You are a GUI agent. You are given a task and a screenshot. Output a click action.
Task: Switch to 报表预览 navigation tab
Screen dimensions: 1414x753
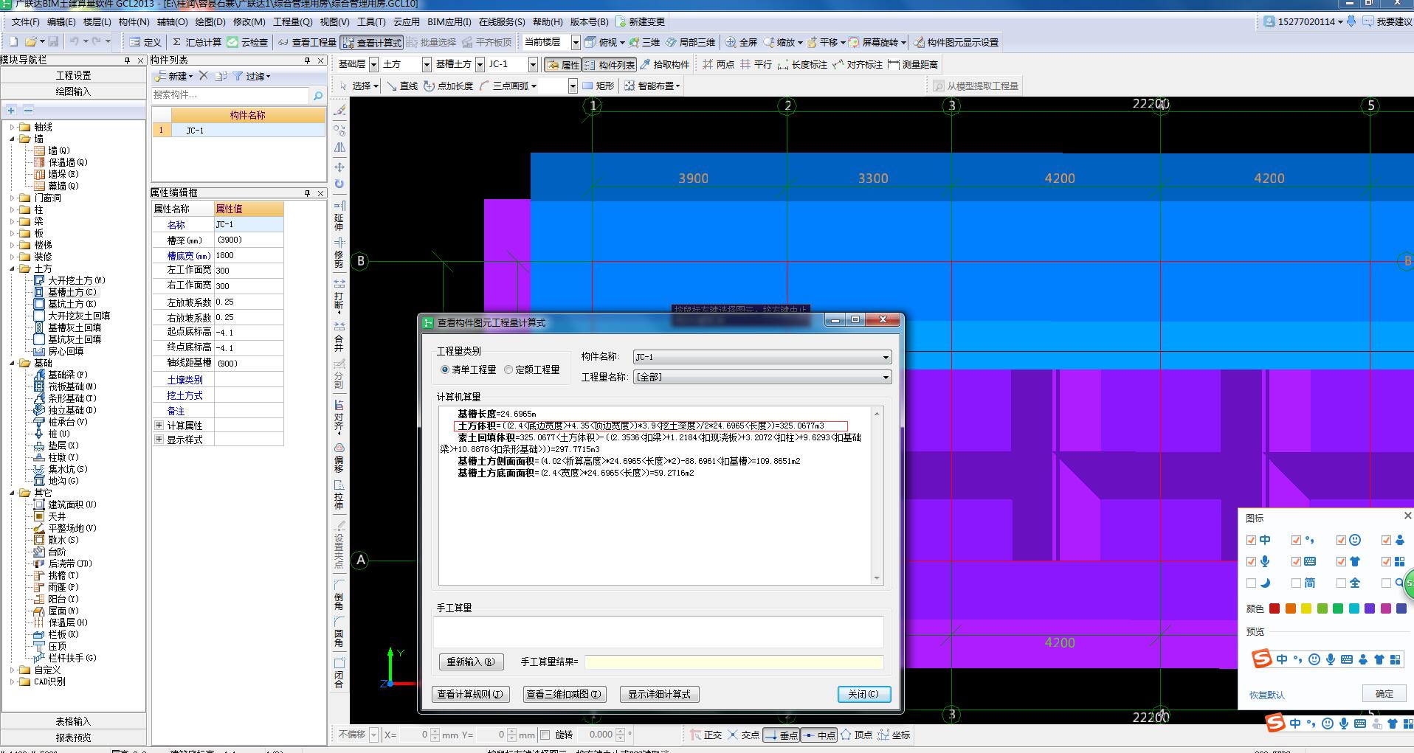point(73,737)
